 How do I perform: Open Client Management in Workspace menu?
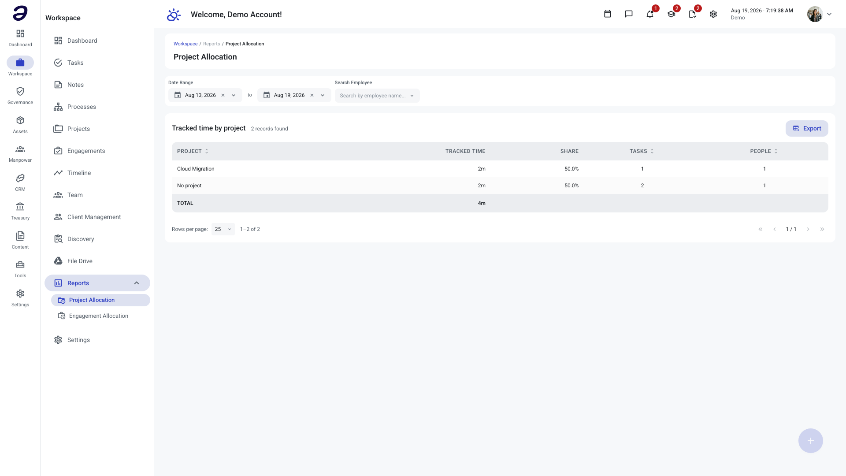pos(97,217)
